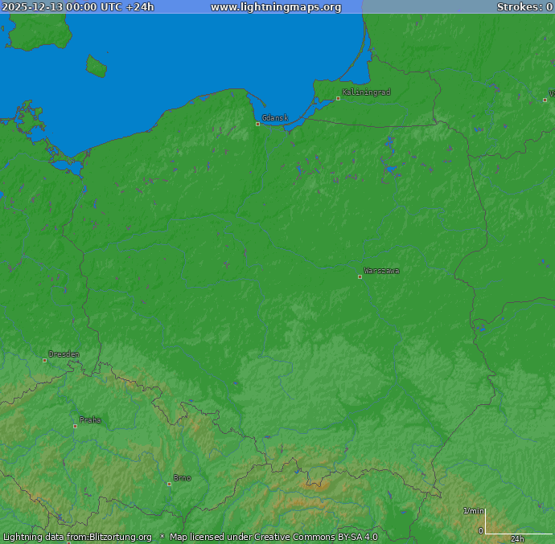Click the 2025-12-13 00:00 UTC +24h timestamp
555x544 pixels.
[78, 7]
